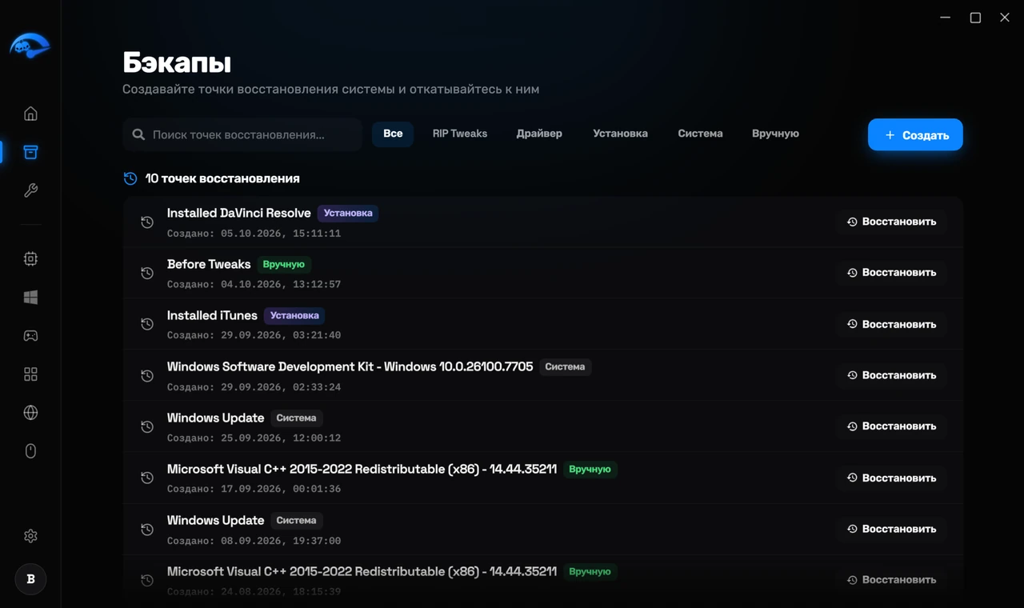The image size is (1024, 608).
Task: Restore the Installed DaVinci Resolve backup
Action: click(x=892, y=222)
